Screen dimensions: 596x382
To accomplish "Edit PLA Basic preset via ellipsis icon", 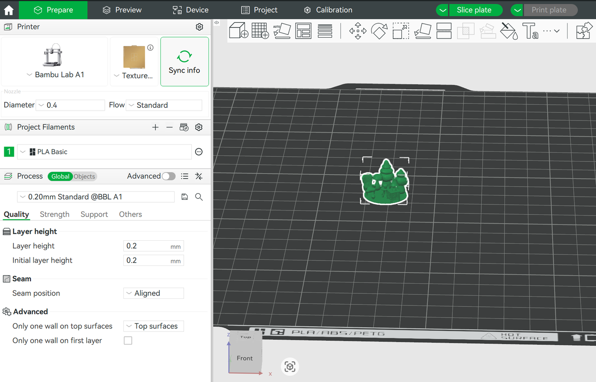I will [199, 152].
